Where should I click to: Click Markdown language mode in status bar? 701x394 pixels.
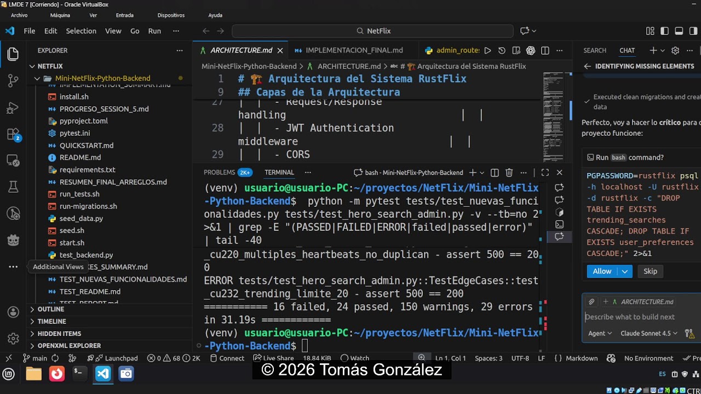click(581, 358)
